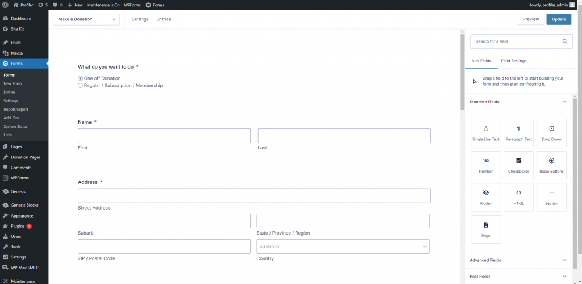
Task: Select Regular / Subscription / Membership radio
Action: (x=80, y=86)
